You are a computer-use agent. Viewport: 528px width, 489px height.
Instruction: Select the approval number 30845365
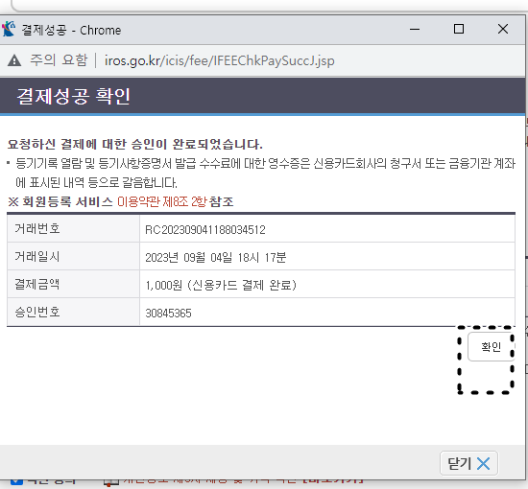pyautogui.click(x=168, y=314)
